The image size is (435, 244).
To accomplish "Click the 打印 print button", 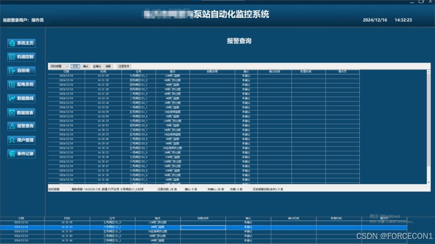I will coord(75,66).
